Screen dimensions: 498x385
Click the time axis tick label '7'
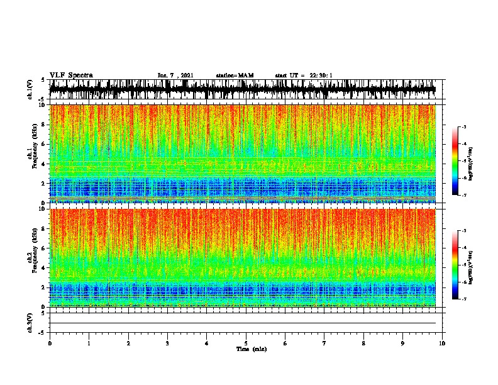324,343
